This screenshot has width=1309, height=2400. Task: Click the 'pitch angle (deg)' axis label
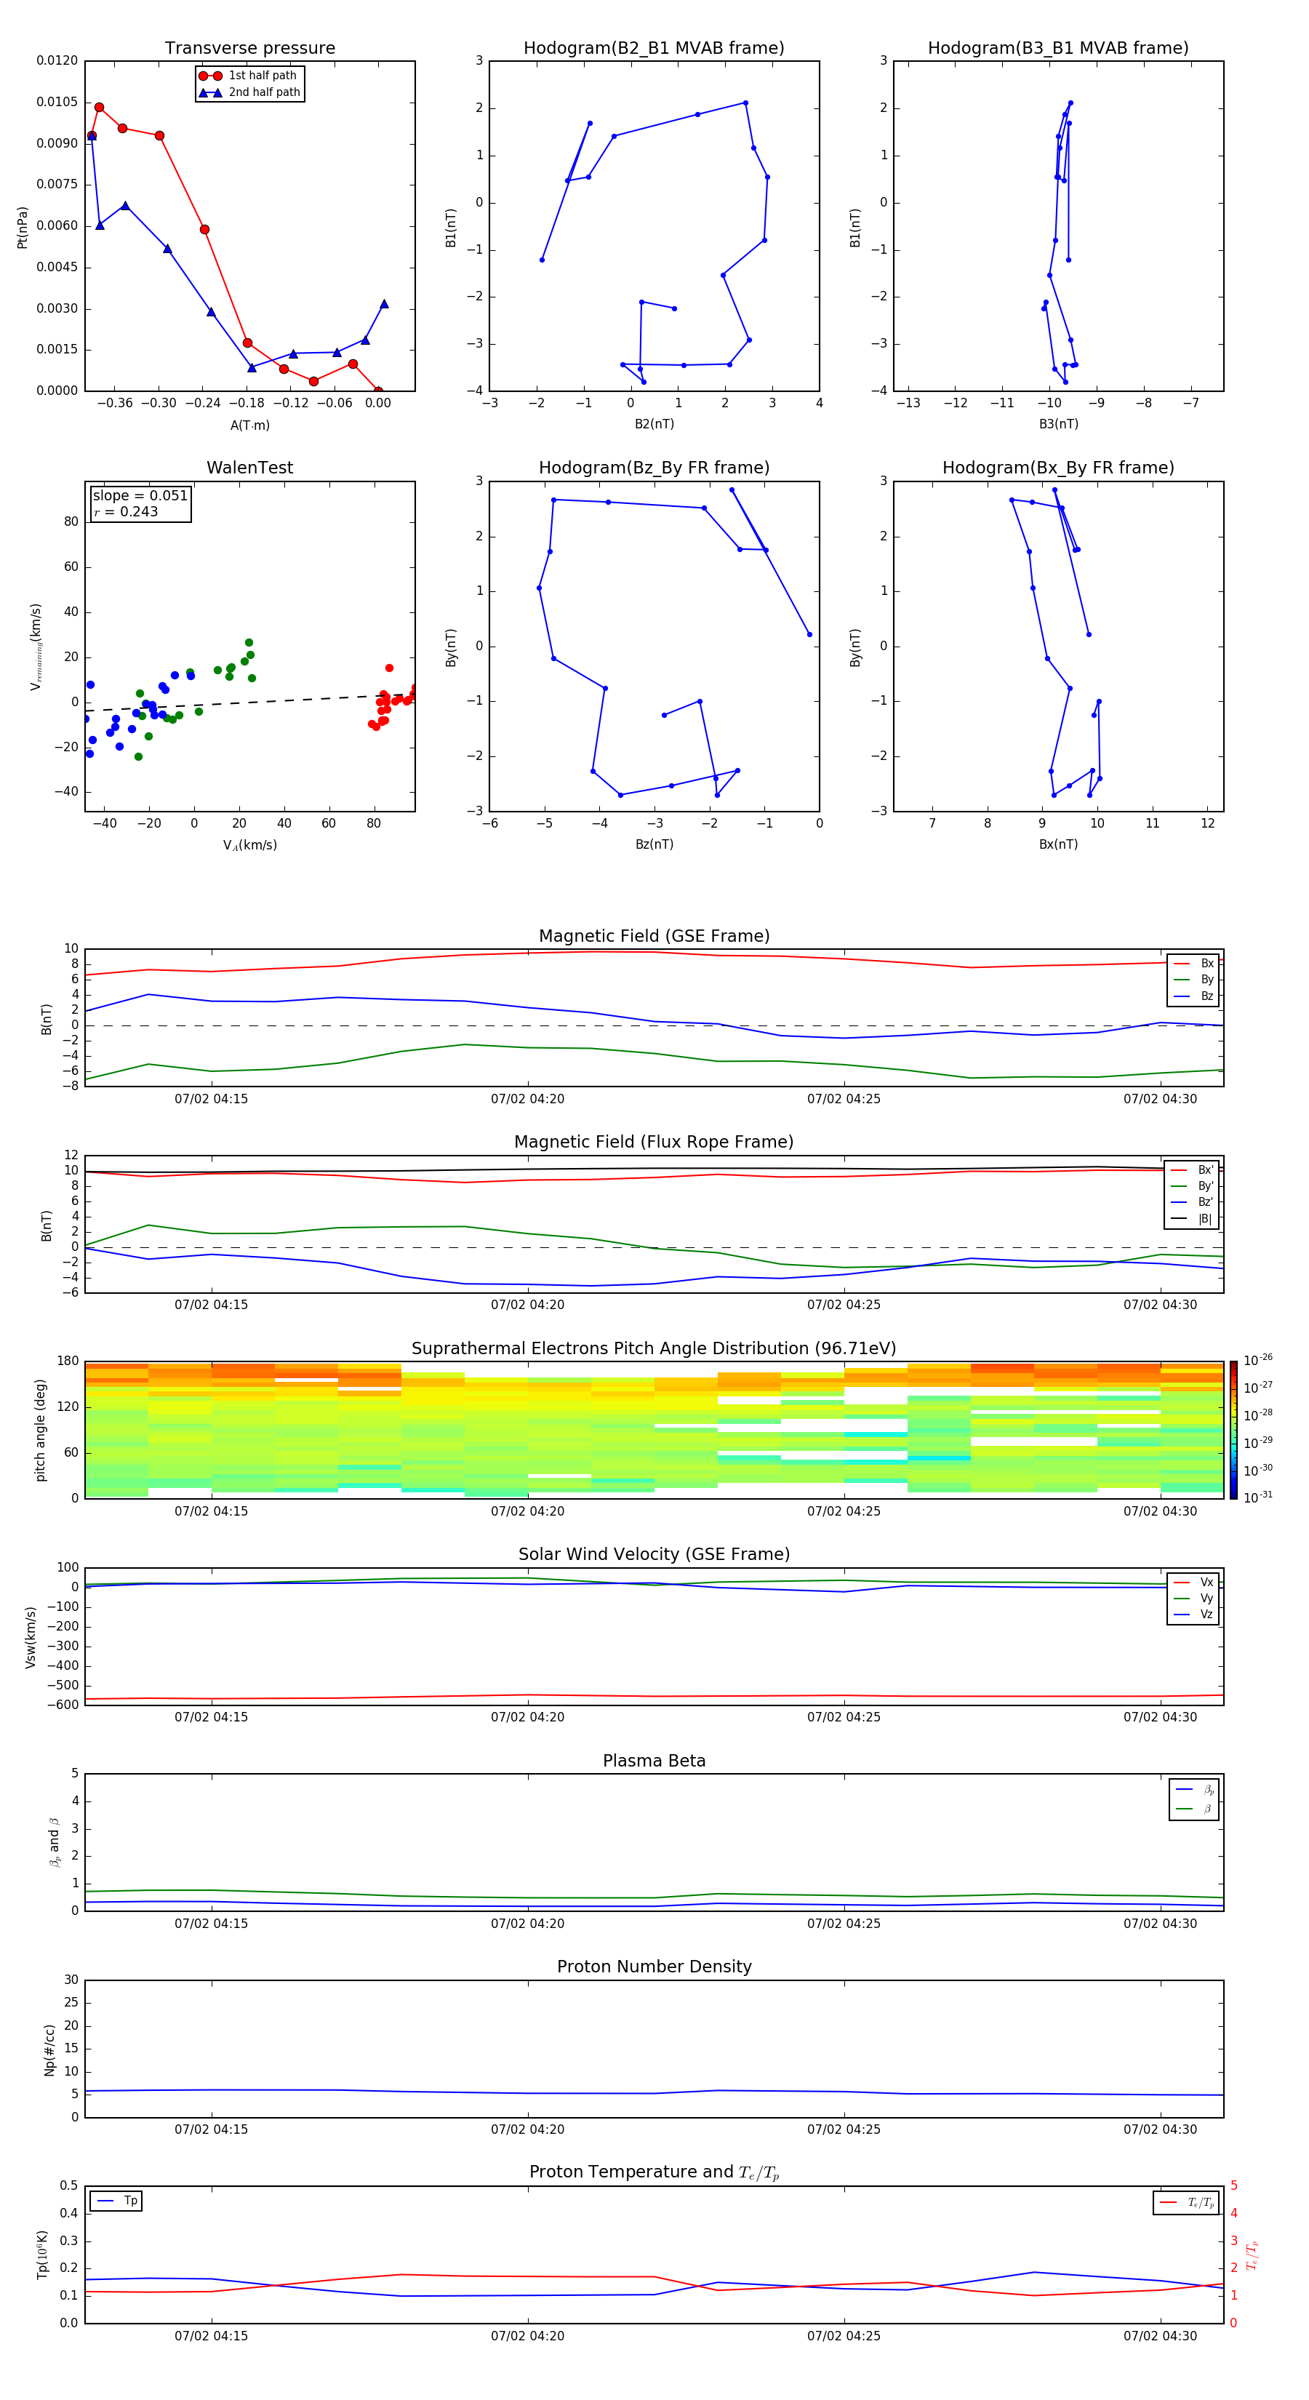(40, 1430)
